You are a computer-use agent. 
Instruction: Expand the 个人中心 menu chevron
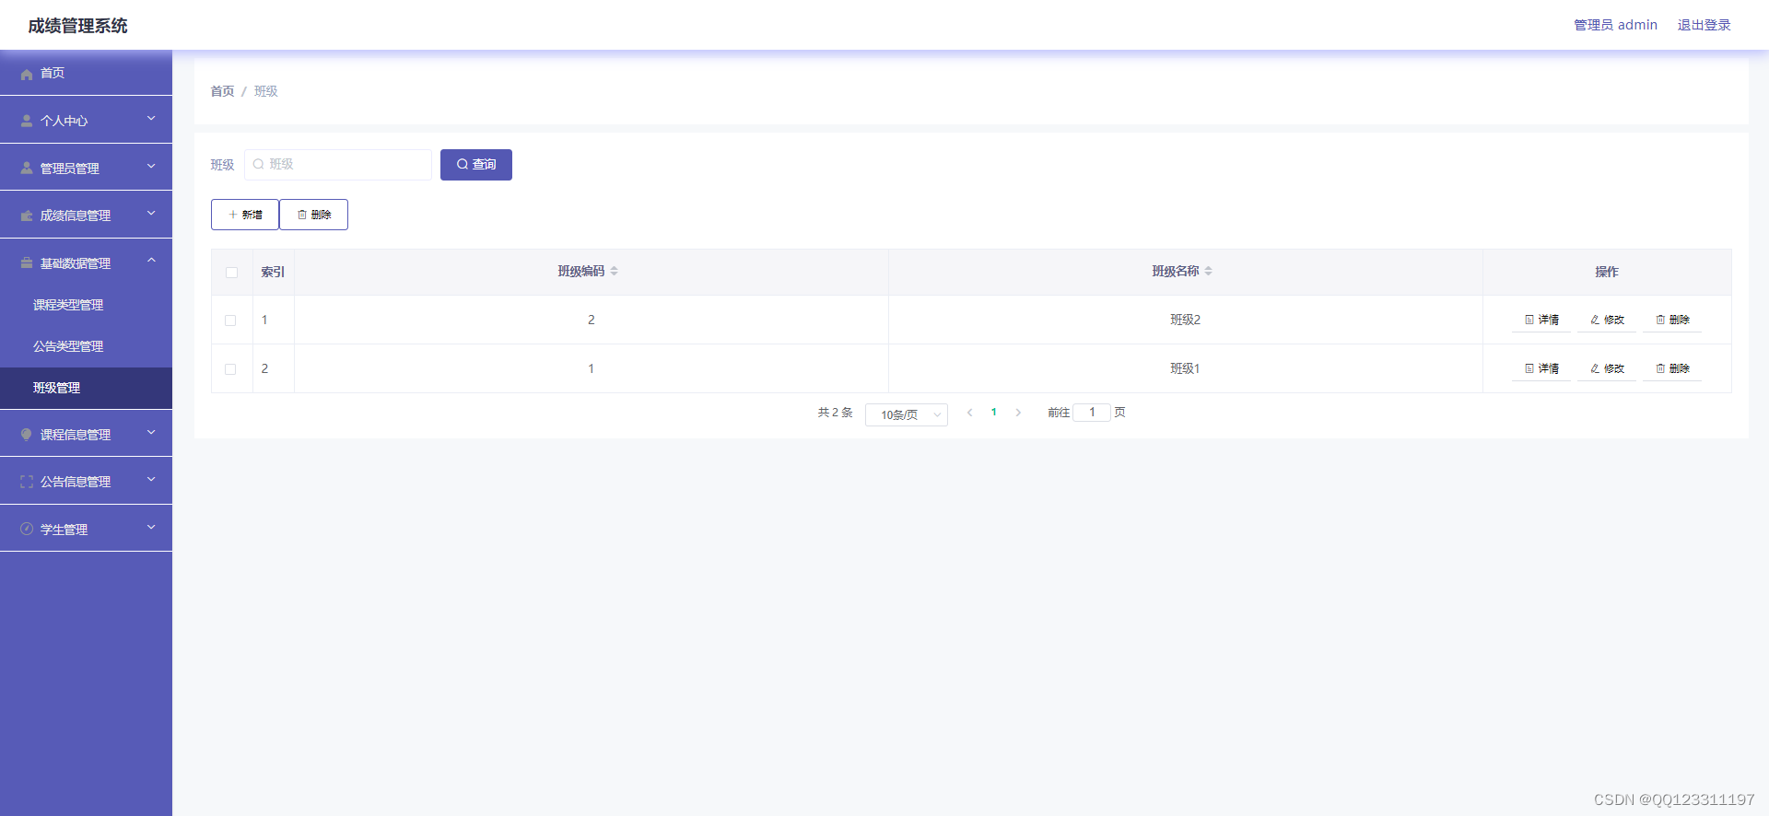151,119
